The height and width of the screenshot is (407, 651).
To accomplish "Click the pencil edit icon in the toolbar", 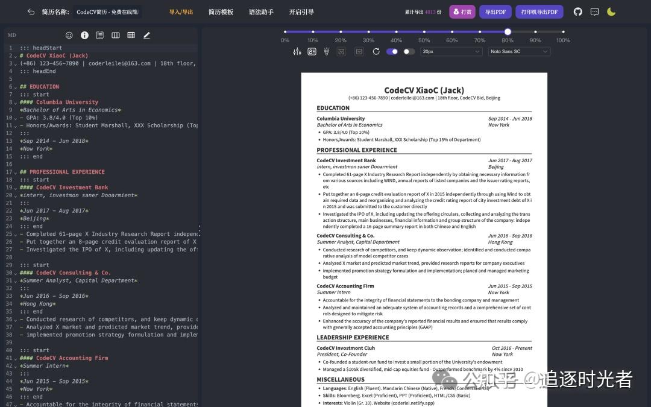I will 146,35.
